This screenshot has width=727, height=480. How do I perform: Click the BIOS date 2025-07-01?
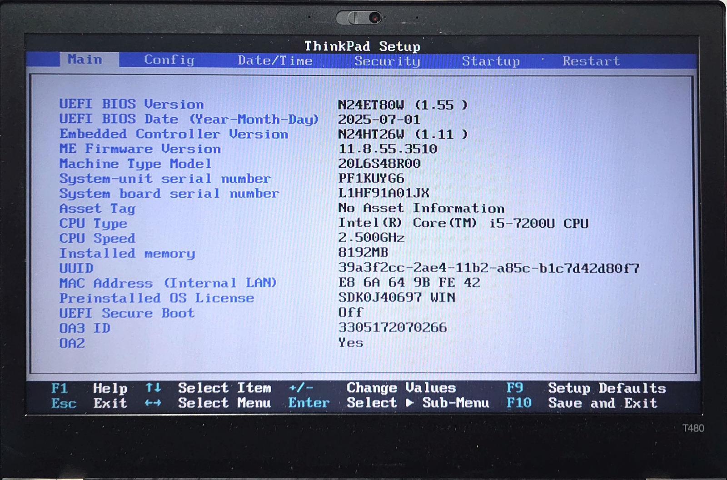click(379, 120)
